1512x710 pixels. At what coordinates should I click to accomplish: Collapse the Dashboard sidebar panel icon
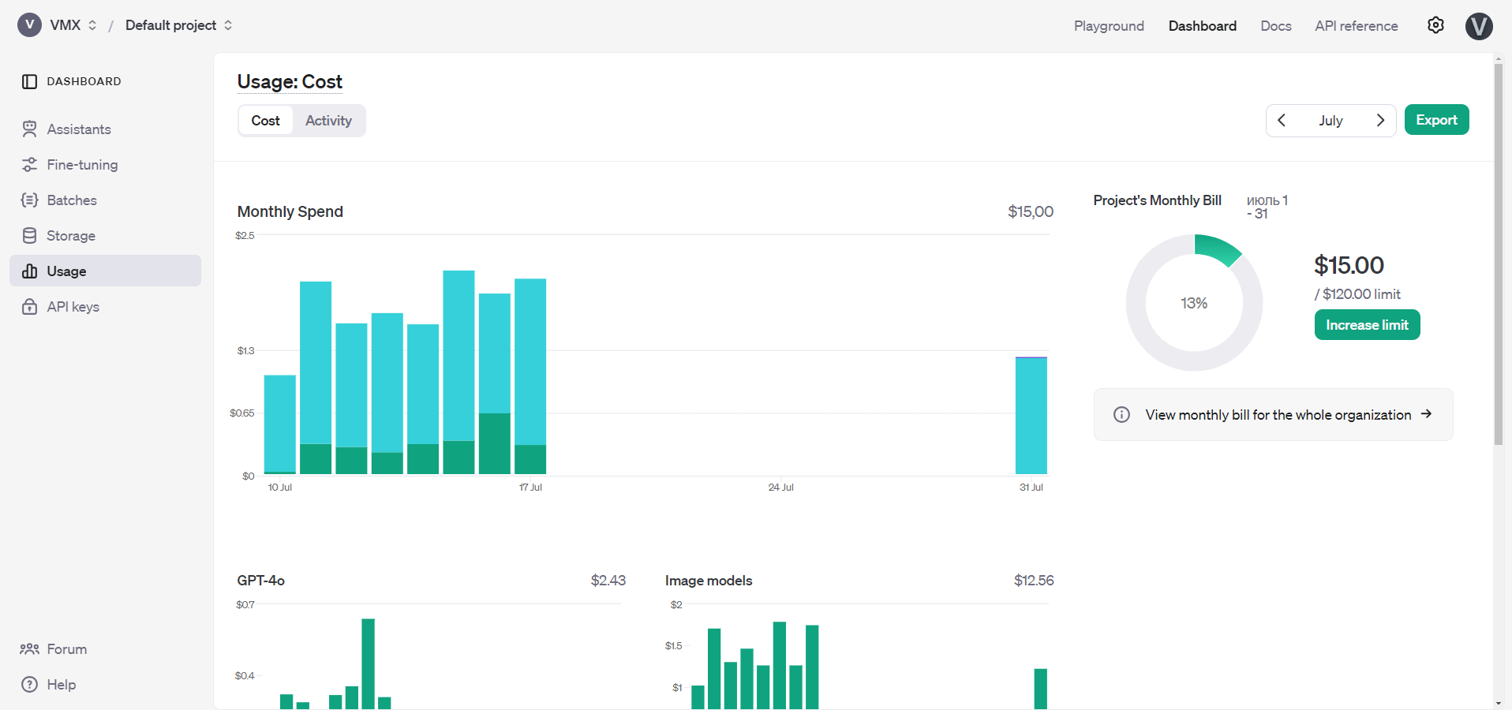click(29, 81)
